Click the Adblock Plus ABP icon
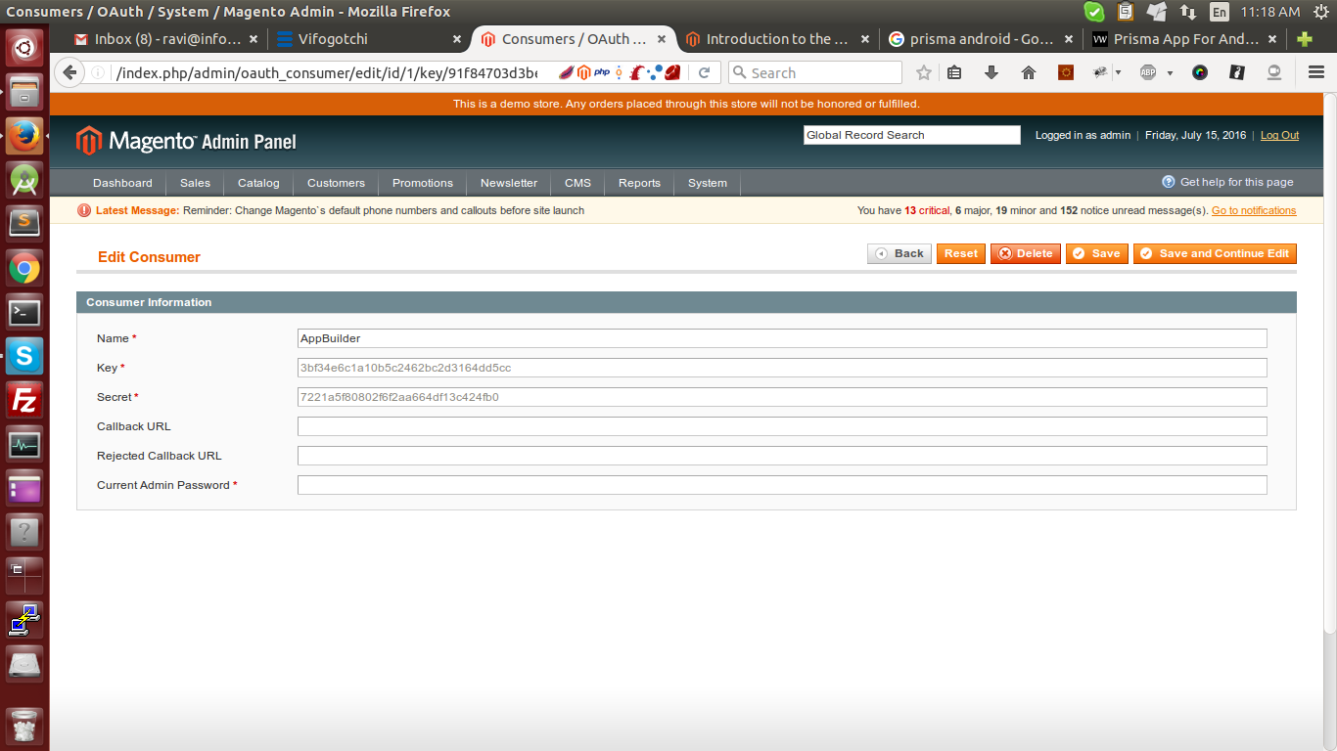This screenshot has width=1337, height=751. tap(1148, 72)
